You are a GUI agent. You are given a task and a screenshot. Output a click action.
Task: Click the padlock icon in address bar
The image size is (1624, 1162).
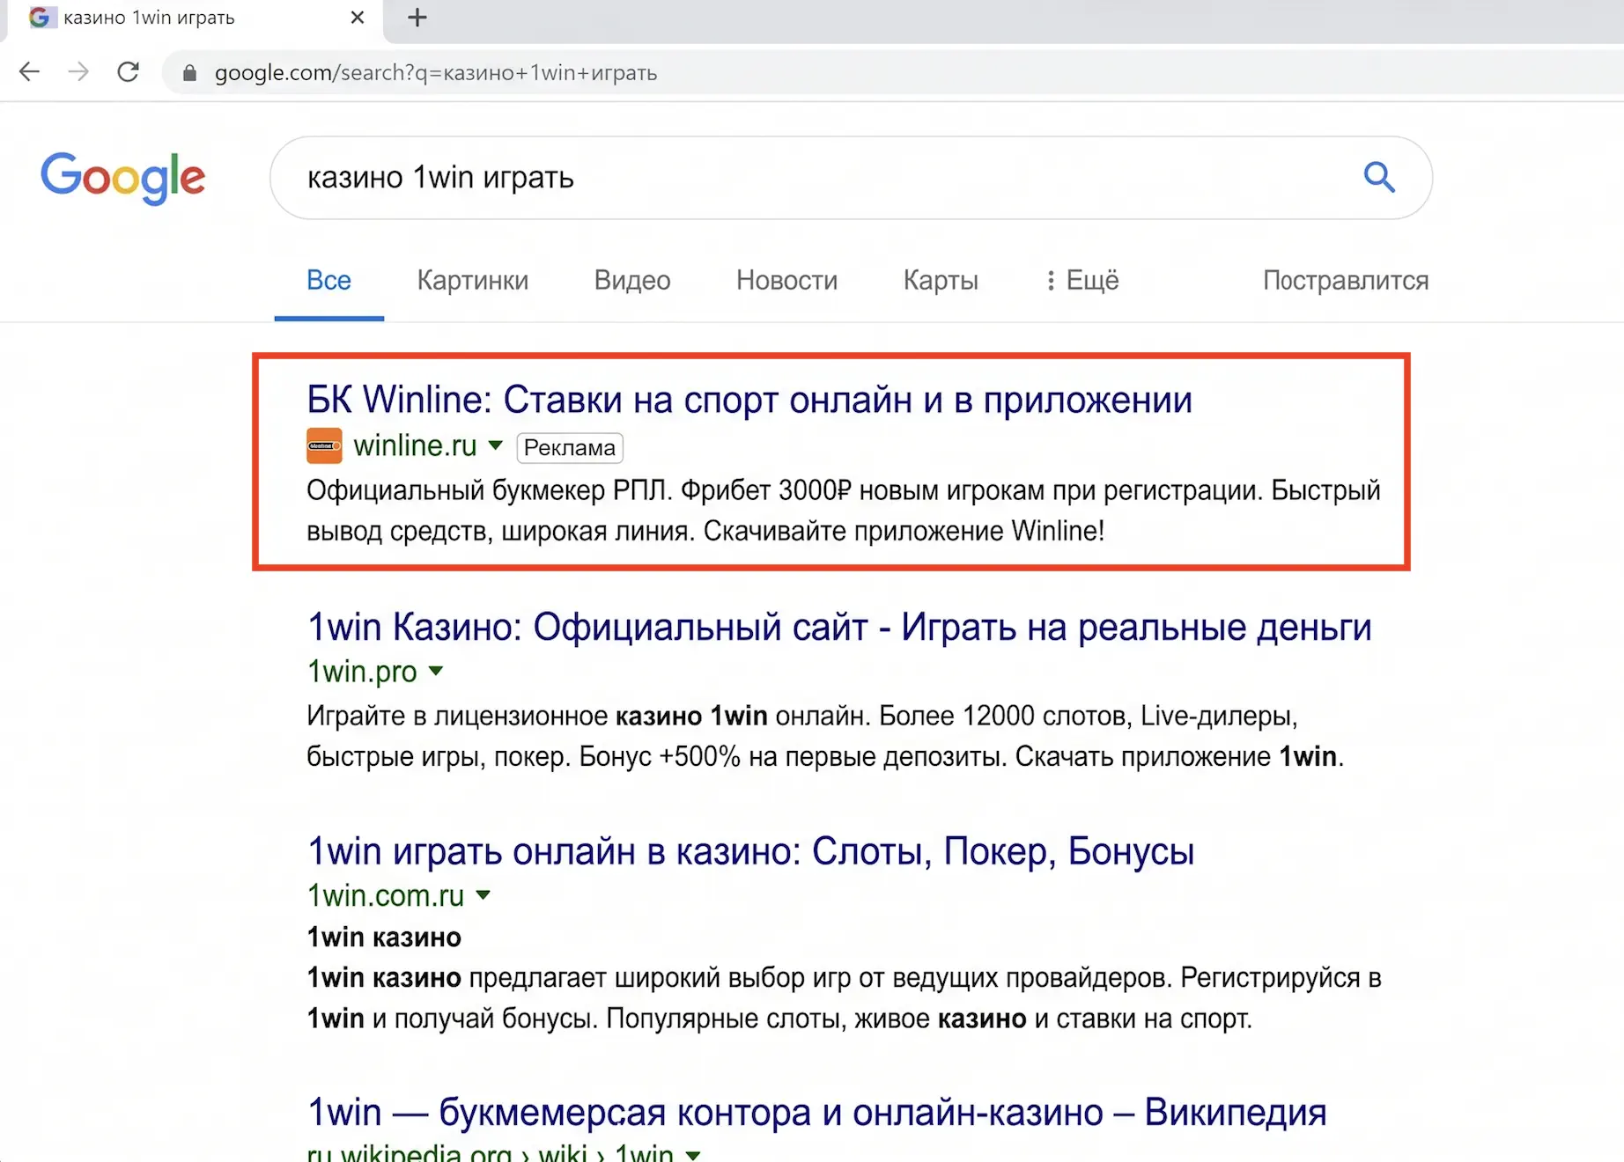tap(188, 73)
